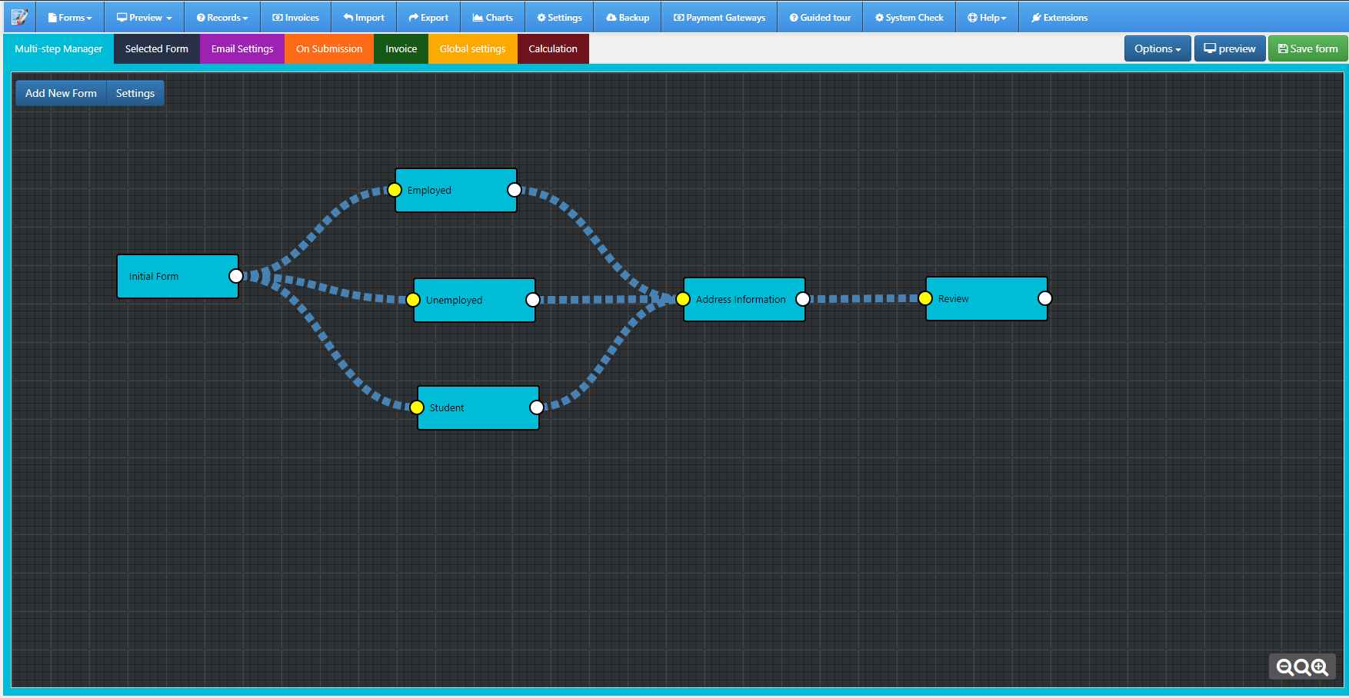Click the canvas Settings button
This screenshot has width=1349, height=698.
[135, 93]
